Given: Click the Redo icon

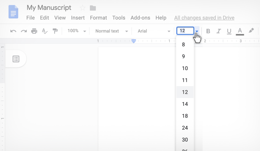Looking at the screenshot, I should tap(23, 31).
